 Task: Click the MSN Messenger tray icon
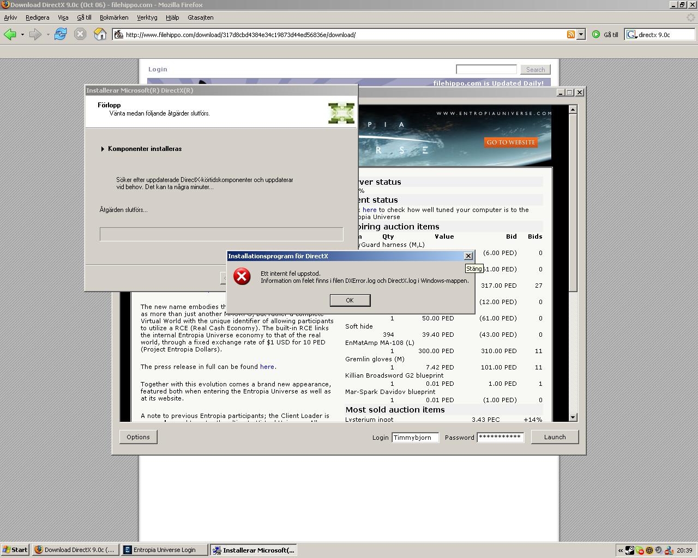668,550
